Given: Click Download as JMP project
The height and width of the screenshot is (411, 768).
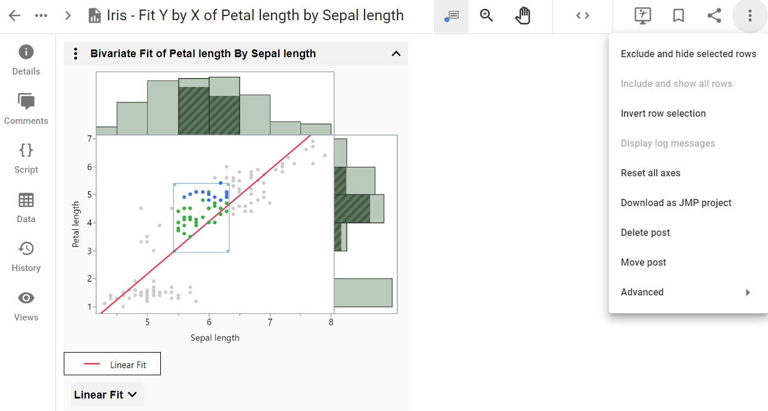Looking at the screenshot, I should 676,203.
